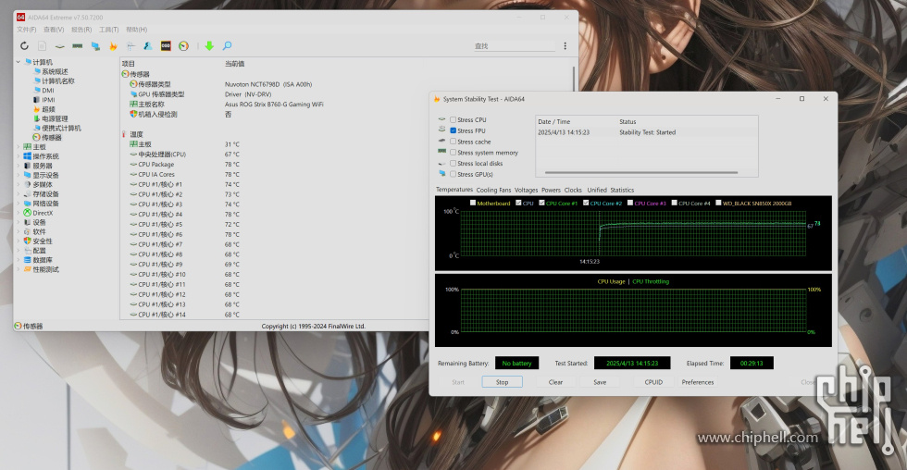Image resolution: width=907 pixels, height=470 pixels.
Task: Expand the 网络设备 tree node
Action: pos(19,204)
